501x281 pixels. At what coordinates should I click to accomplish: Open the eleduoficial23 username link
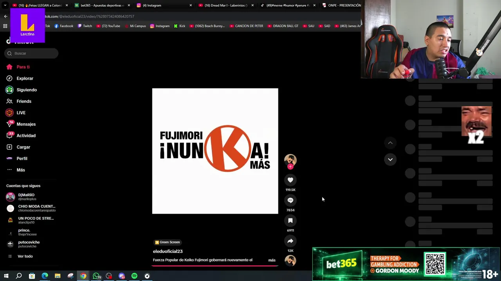pos(168,251)
